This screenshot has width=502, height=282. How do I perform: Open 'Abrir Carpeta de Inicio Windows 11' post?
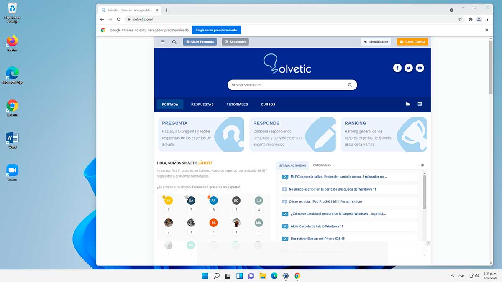click(317, 226)
